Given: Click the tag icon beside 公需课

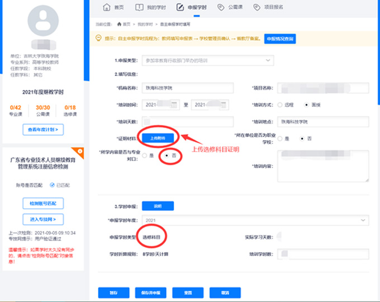Looking at the screenshot, I should (x=221, y=7).
